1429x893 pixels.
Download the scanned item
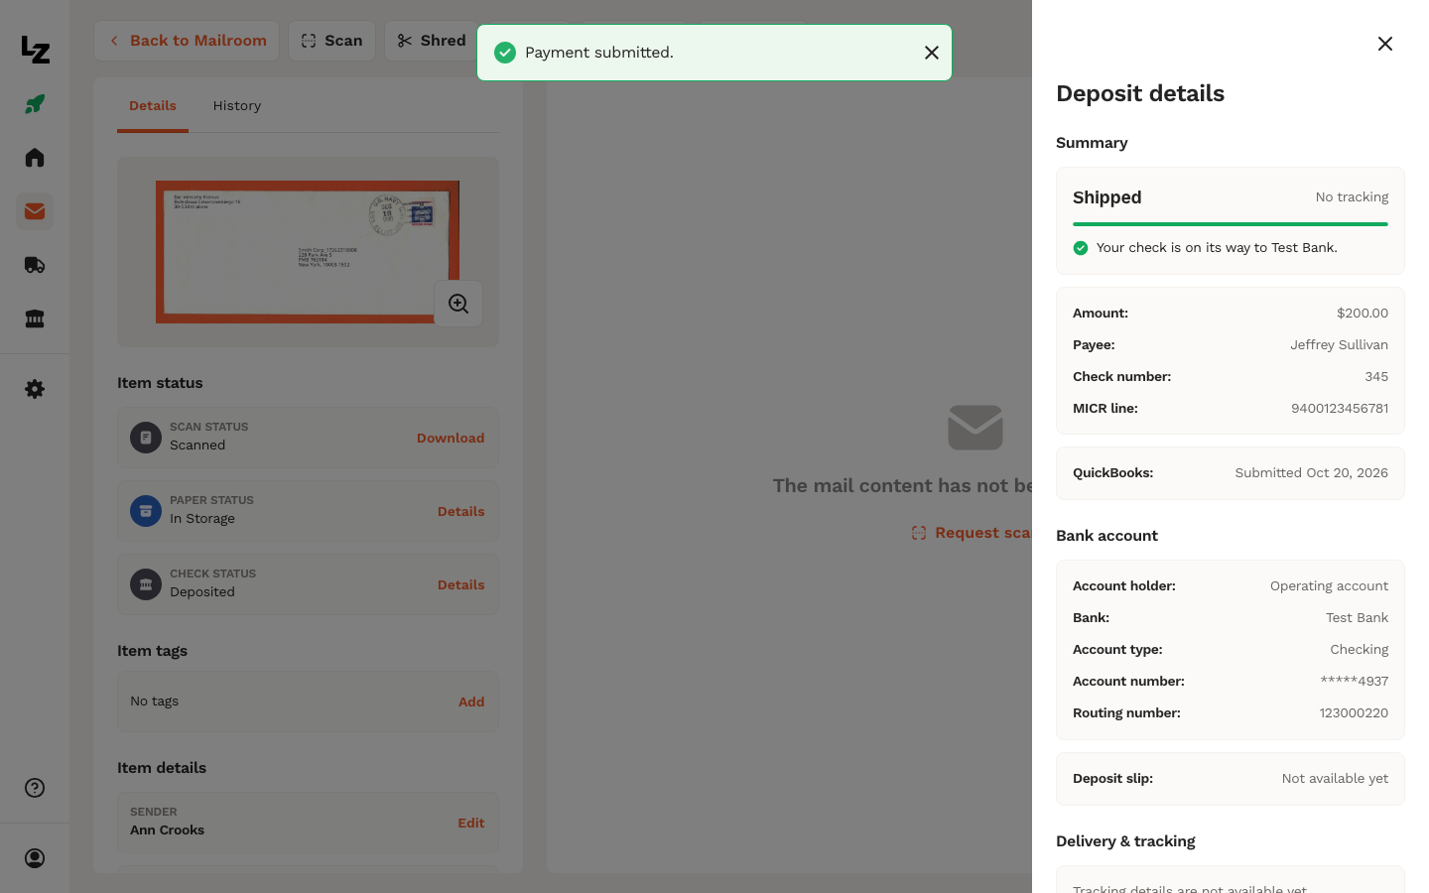click(451, 439)
